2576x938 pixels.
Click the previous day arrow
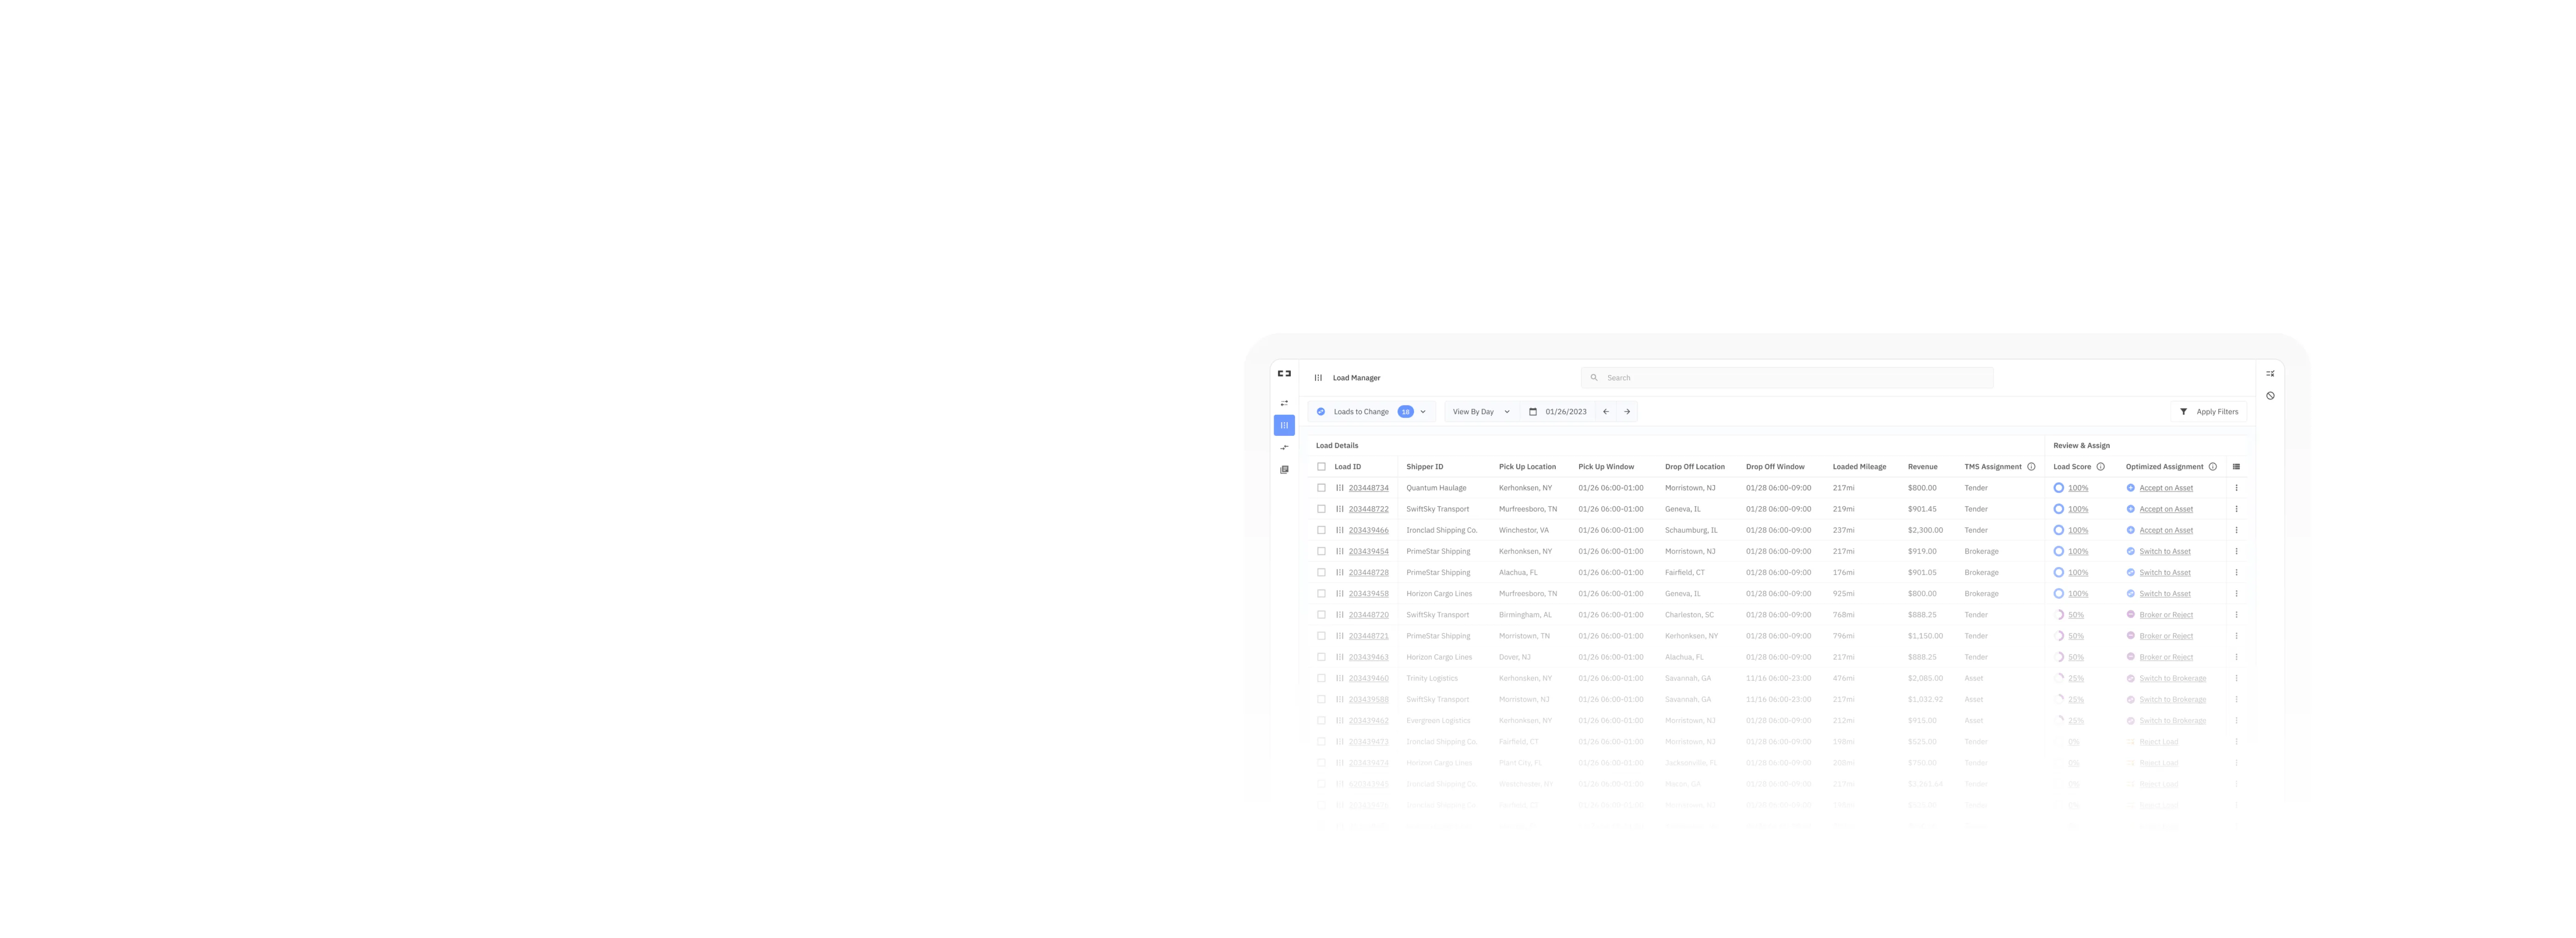pos(1606,411)
